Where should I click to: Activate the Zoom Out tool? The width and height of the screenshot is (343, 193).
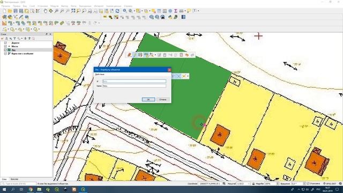[62, 11]
